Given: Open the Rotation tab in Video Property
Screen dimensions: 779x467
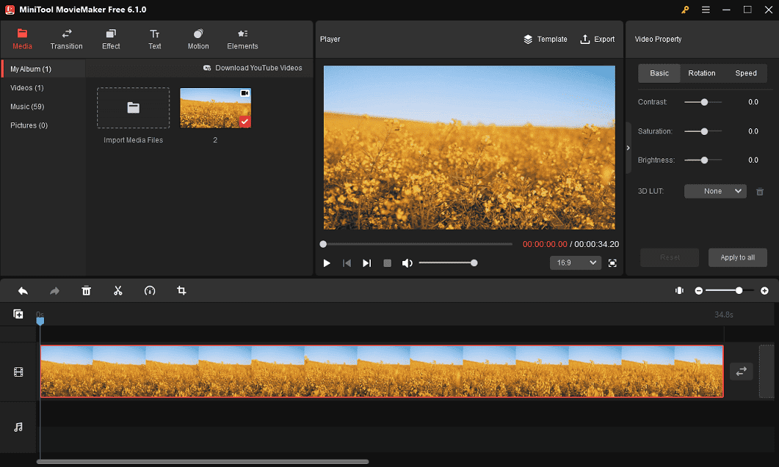Looking at the screenshot, I should [x=701, y=73].
